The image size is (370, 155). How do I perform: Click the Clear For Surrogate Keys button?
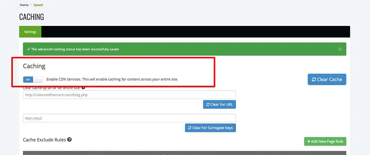(x=210, y=128)
